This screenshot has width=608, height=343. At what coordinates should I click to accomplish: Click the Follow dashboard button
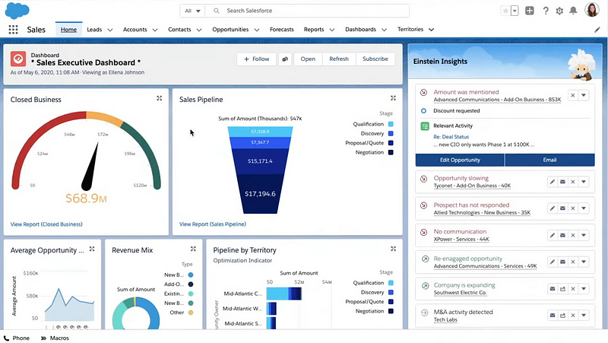coord(256,59)
